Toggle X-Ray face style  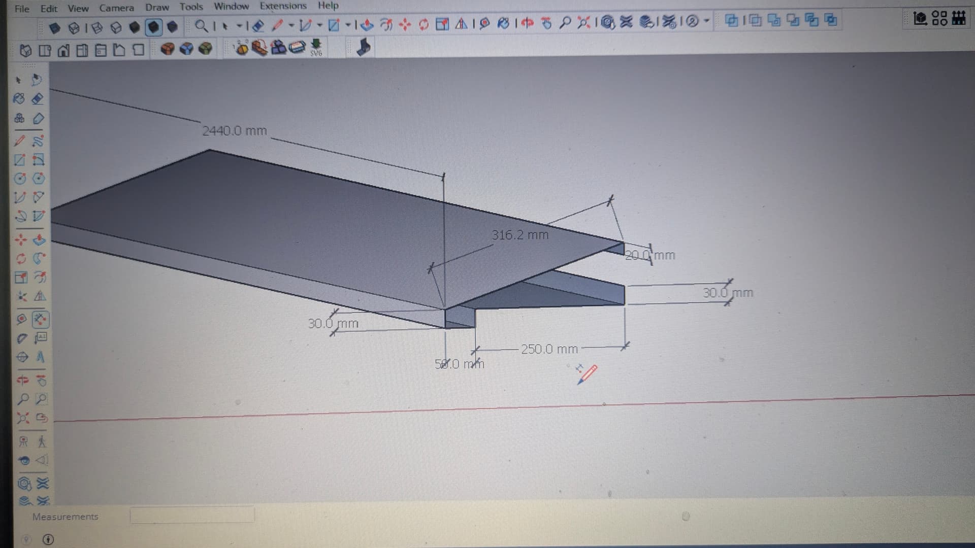click(55, 27)
